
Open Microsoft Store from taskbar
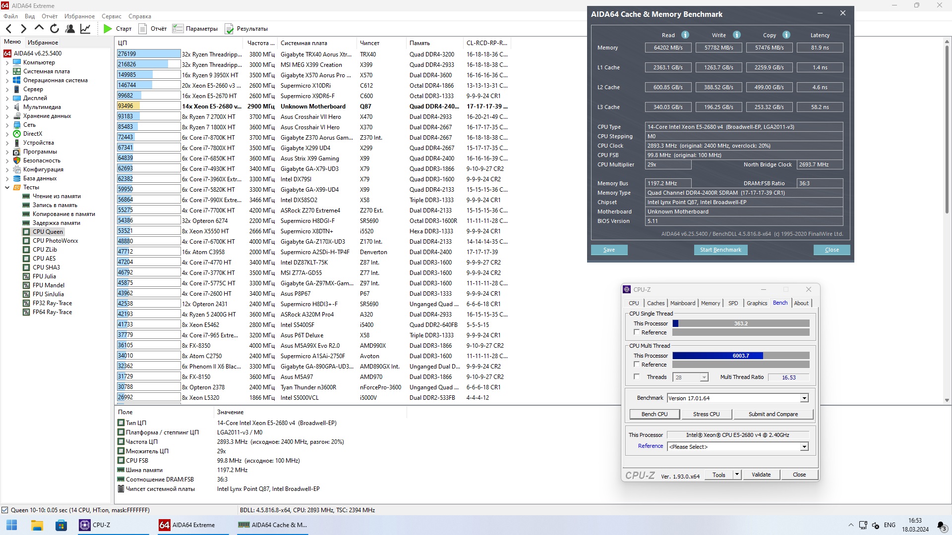tap(61, 525)
